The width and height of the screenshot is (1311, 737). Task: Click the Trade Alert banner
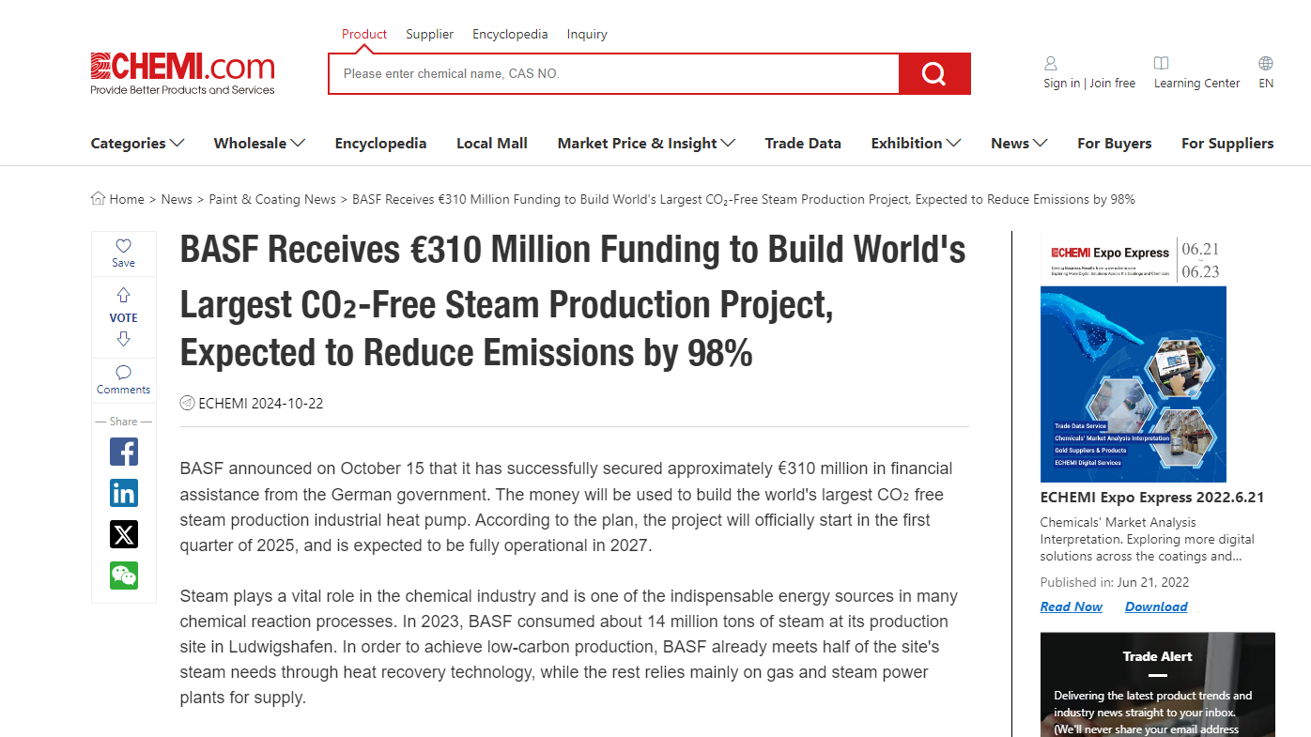point(1158,684)
